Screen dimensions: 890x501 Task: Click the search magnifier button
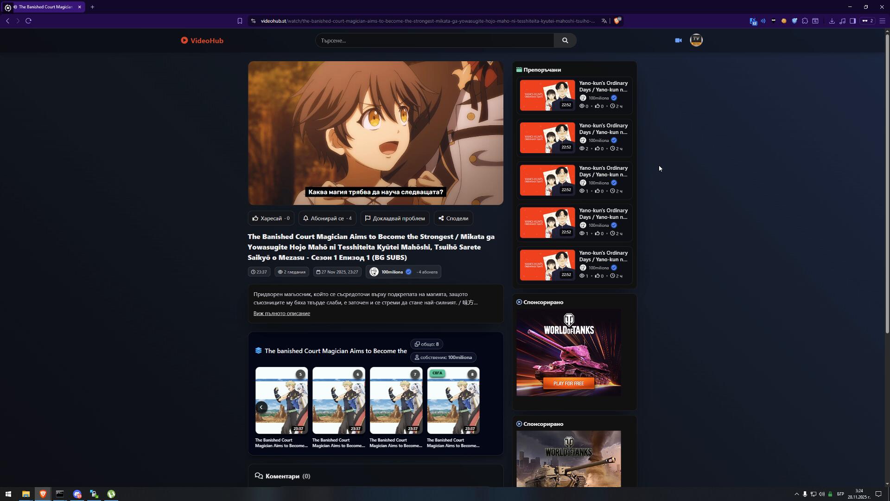point(565,40)
